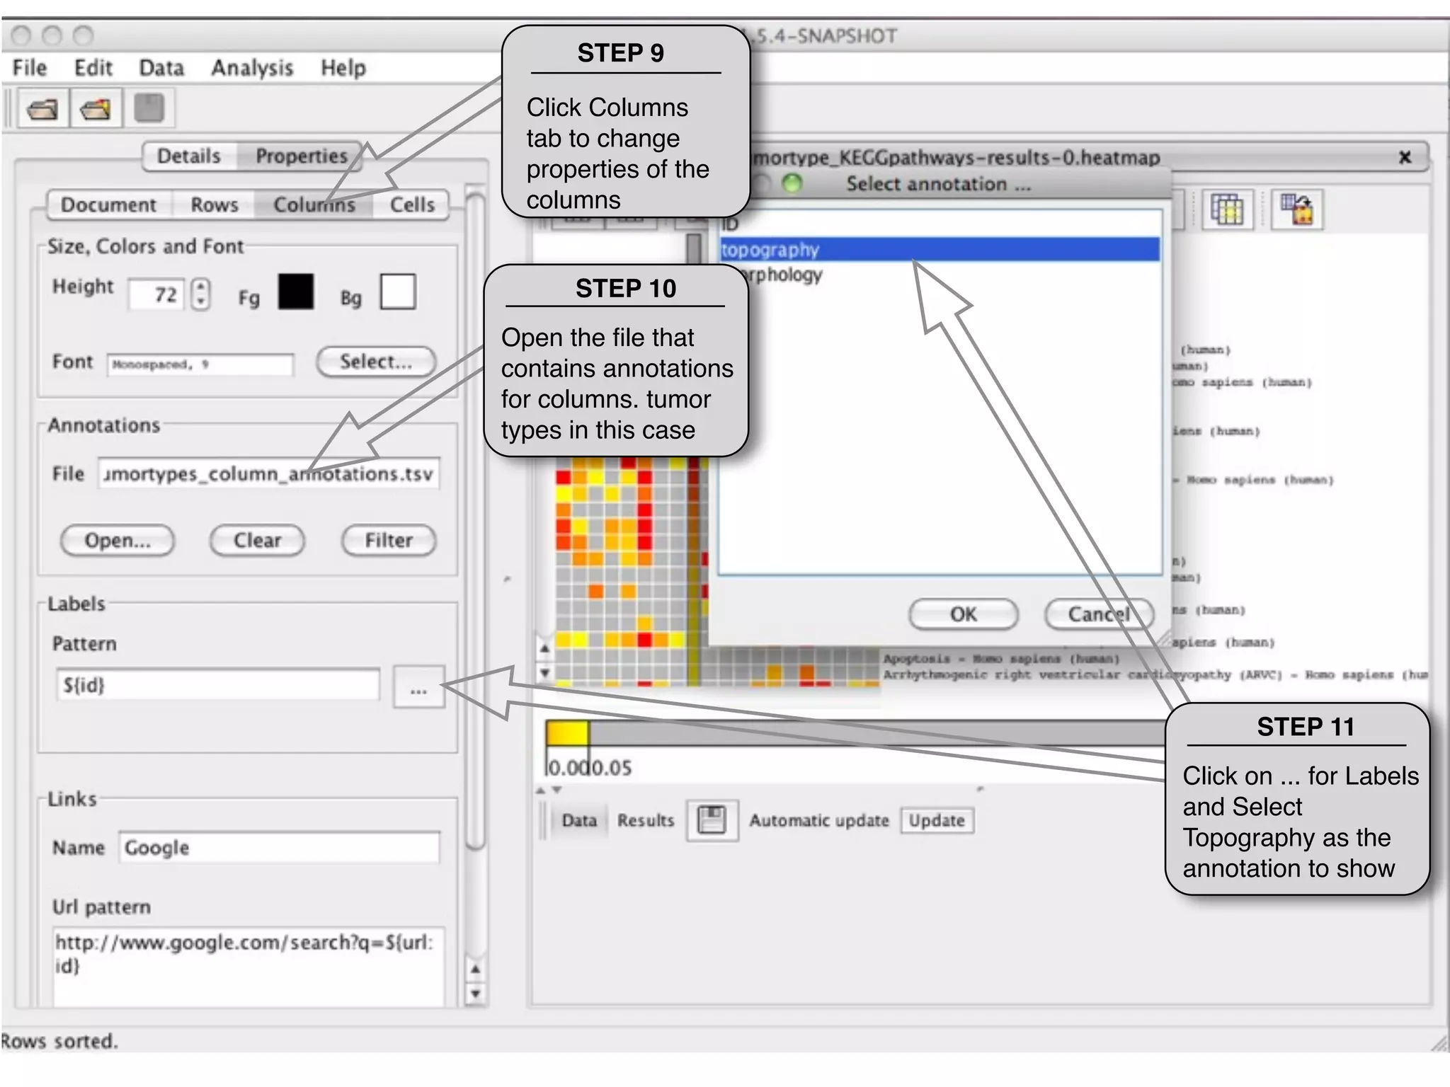Open the Edit menu
The width and height of the screenshot is (1450, 1087).
pyautogui.click(x=93, y=68)
